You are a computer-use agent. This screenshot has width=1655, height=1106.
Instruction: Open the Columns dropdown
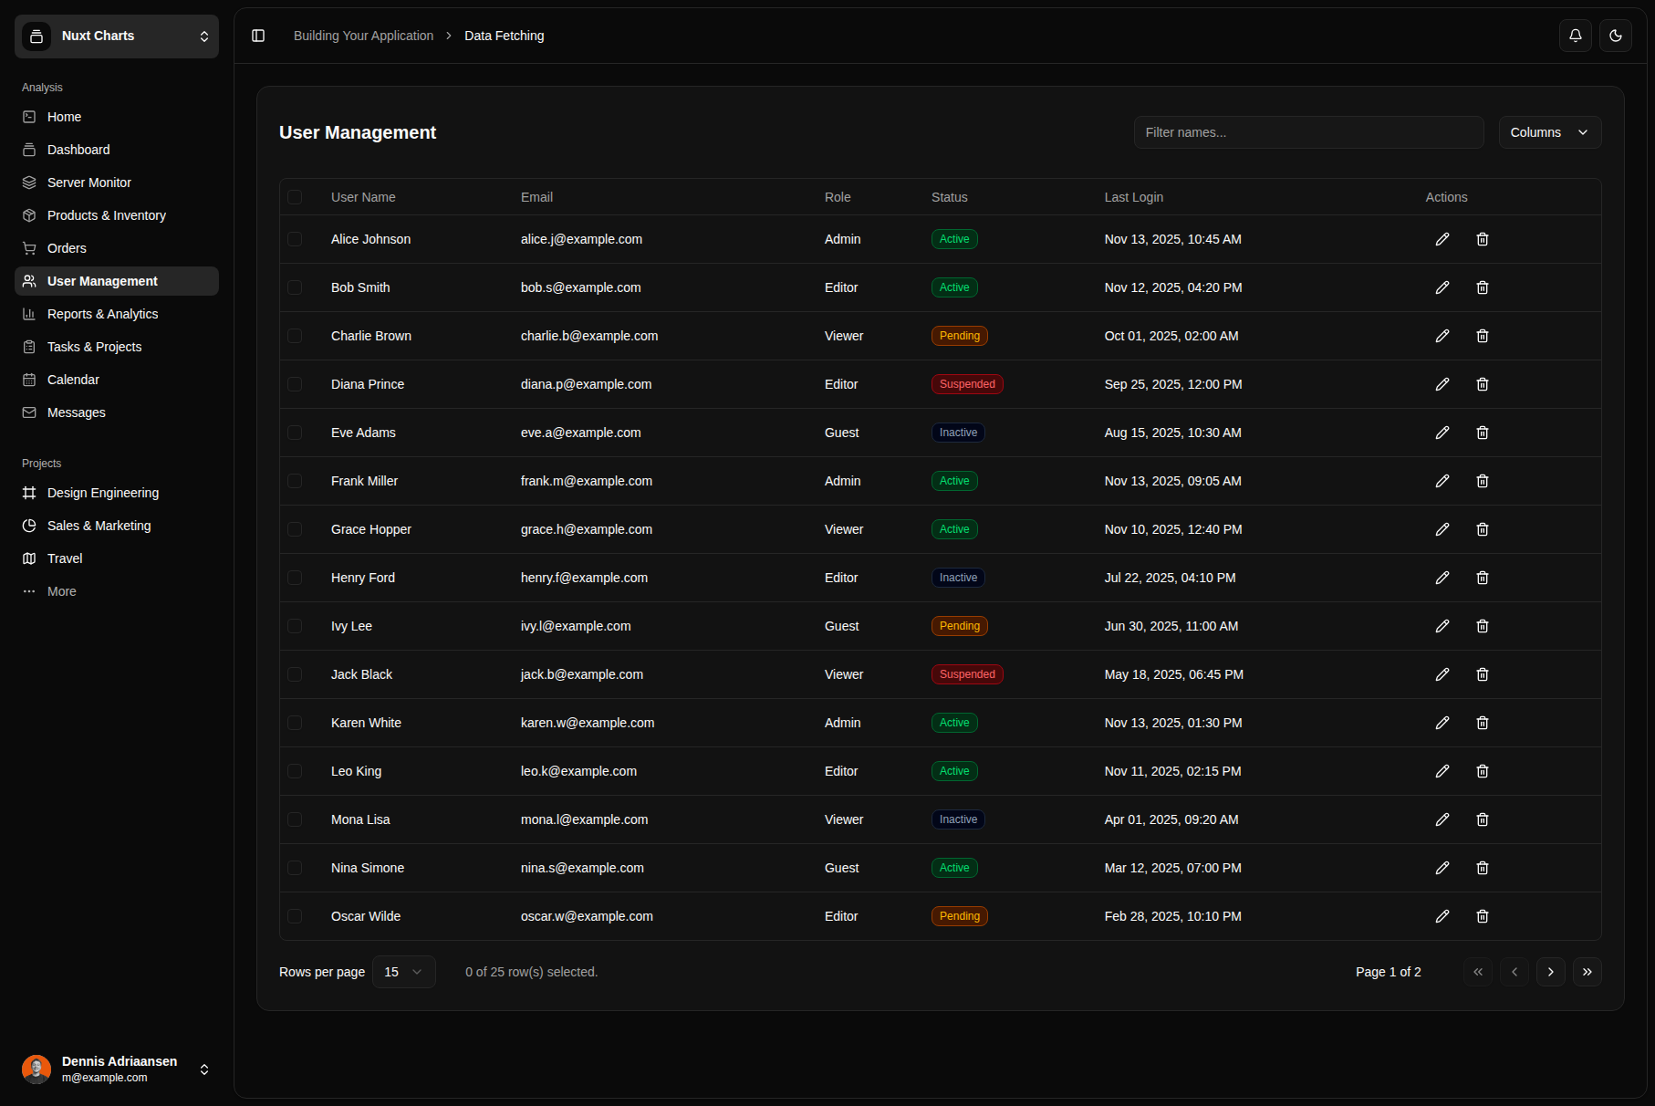point(1549,132)
